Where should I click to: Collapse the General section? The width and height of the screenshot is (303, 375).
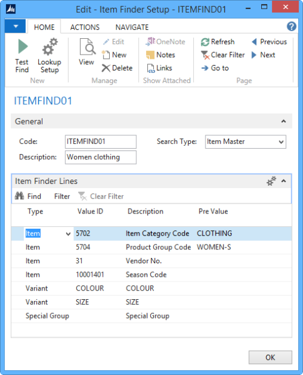point(284,121)
